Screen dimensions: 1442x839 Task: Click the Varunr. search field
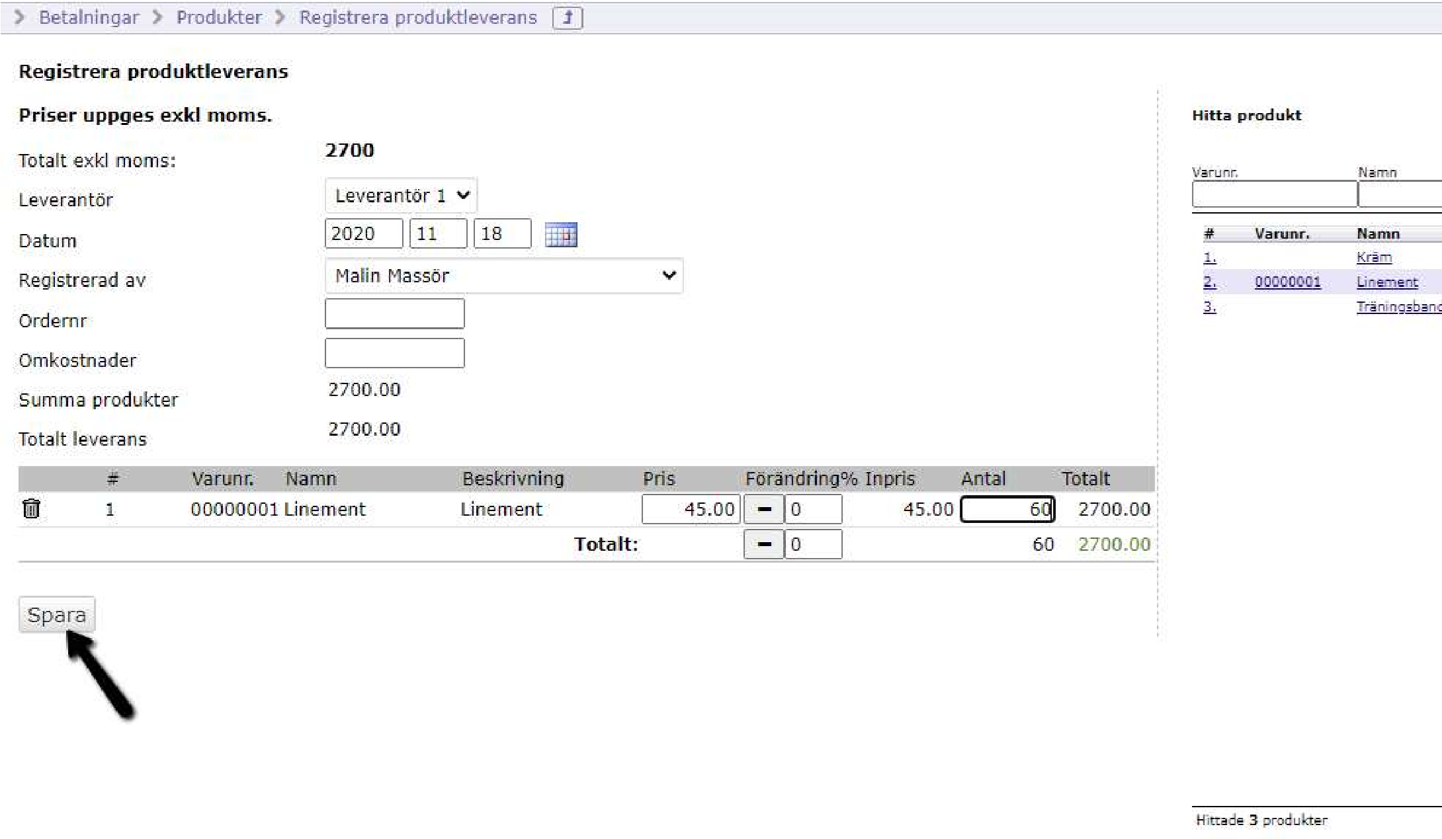pyautogui.click(x=1274, y=194)
